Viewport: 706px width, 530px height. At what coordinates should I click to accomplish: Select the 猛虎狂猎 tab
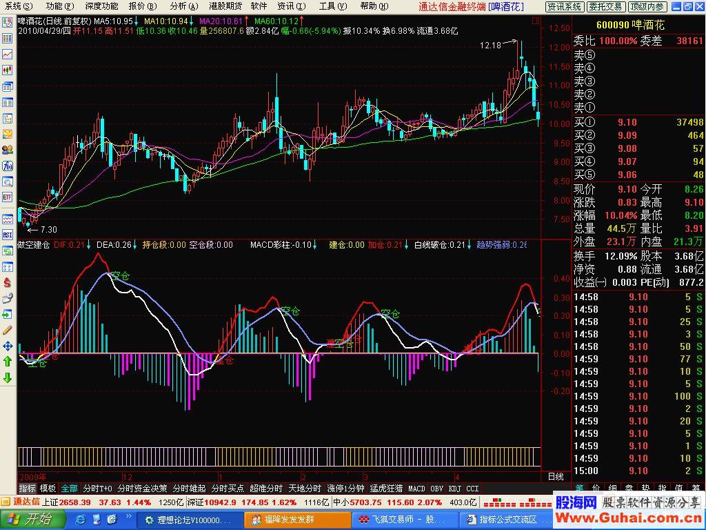[x=386, y=489]
